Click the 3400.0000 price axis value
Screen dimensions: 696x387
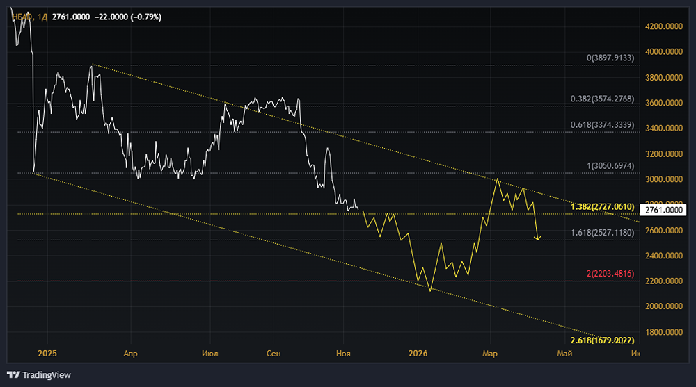[x=663, y=129]
